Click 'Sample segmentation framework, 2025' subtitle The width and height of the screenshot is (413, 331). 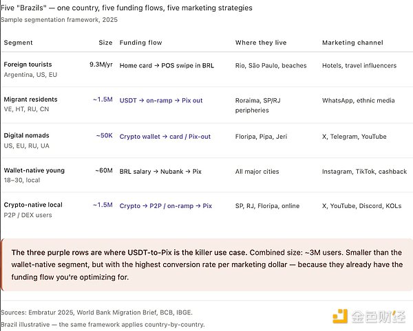pos(59,20)
